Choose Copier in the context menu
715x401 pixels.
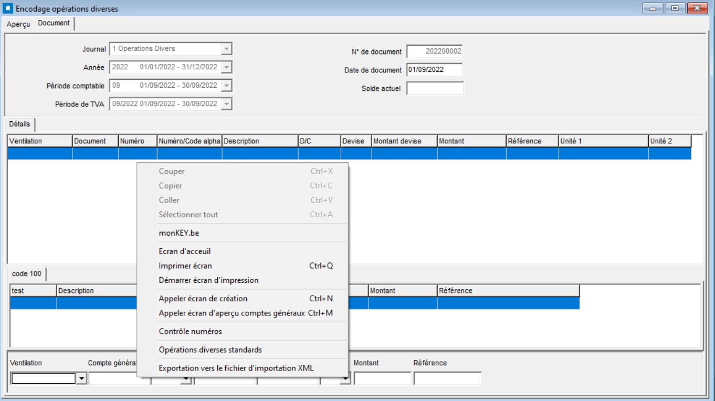coord(242,186)
